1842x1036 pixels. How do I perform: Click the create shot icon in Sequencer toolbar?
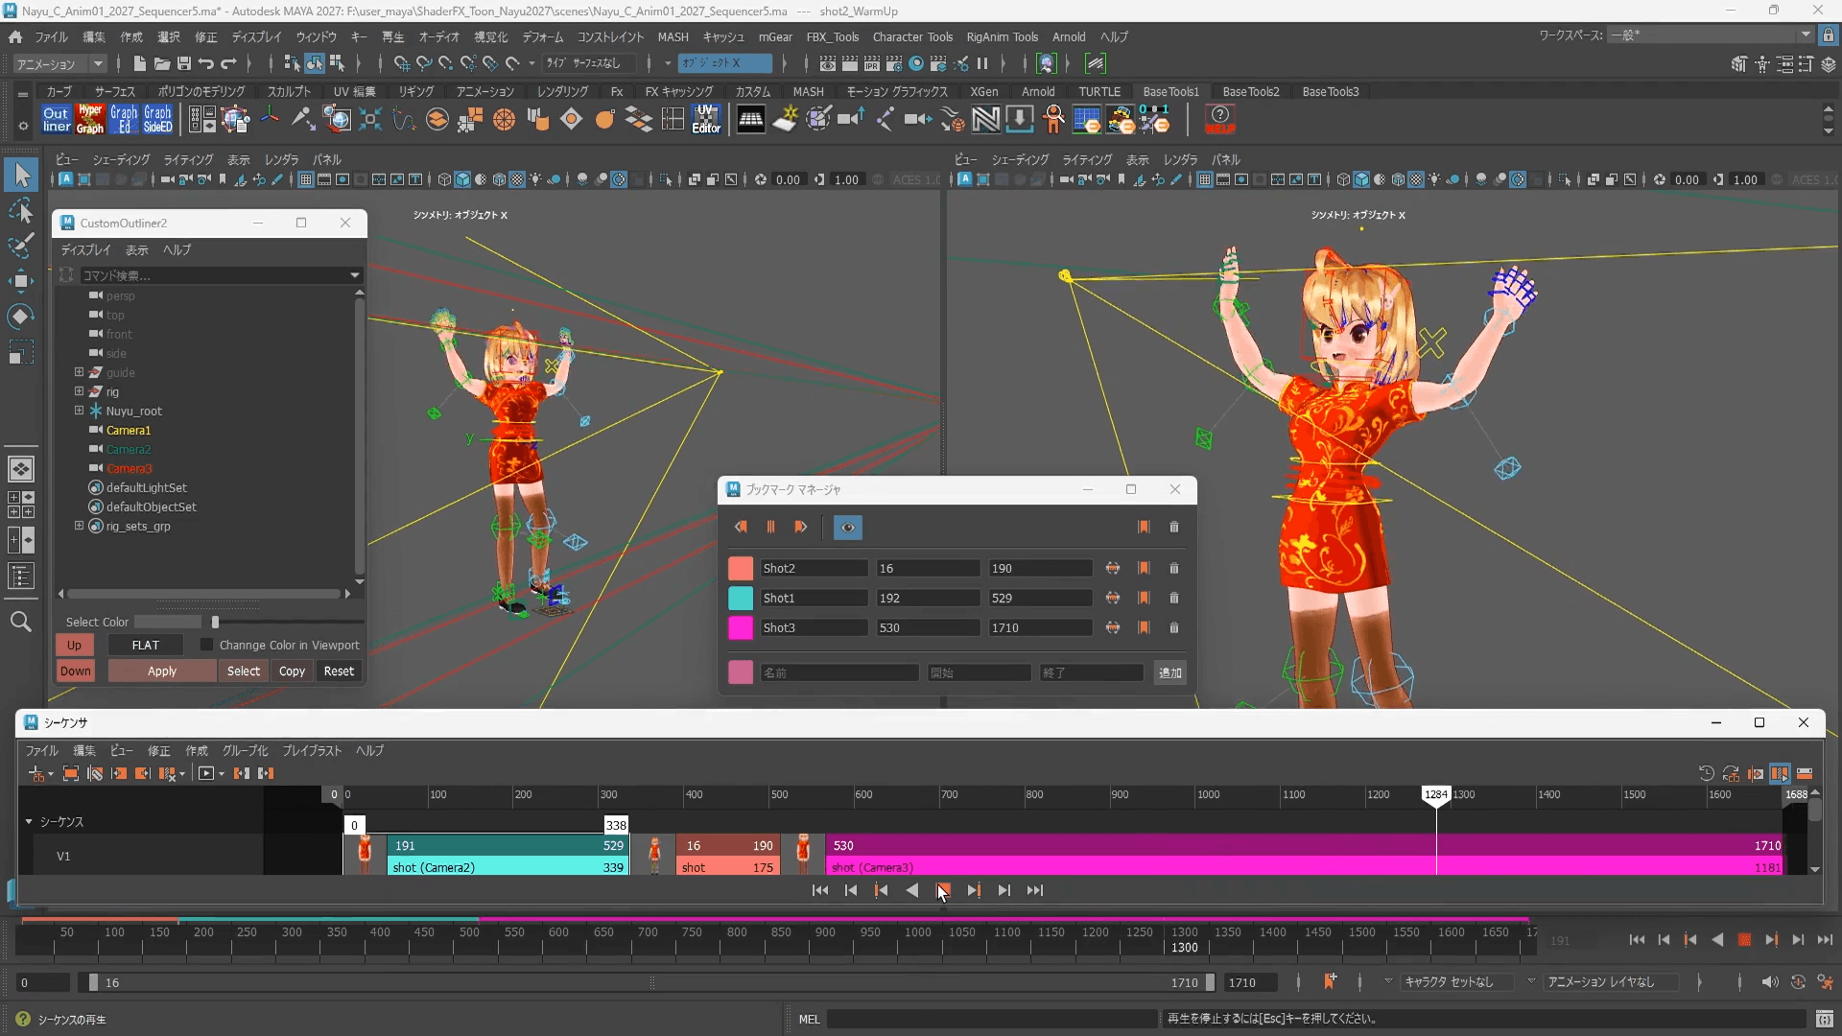pos(36,773)
